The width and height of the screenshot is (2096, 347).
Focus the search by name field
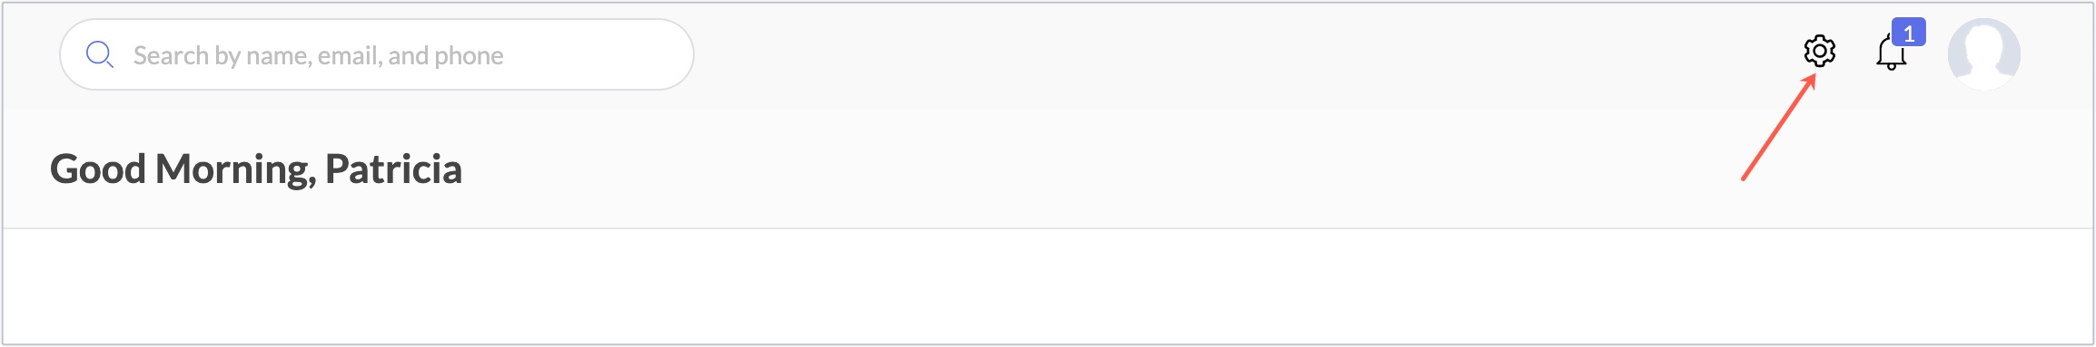pyautogui.click(x=377, y=54)
